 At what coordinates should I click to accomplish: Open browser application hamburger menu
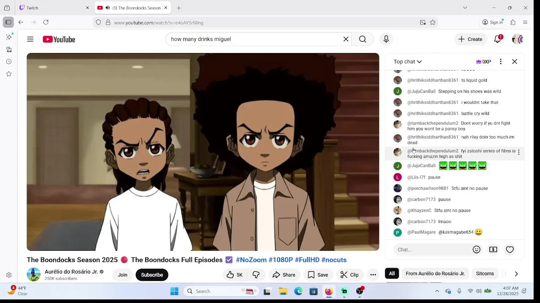525,22
